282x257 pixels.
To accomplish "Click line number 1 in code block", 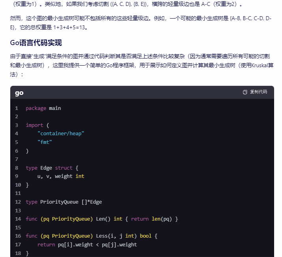I will [x=17, y=108].
